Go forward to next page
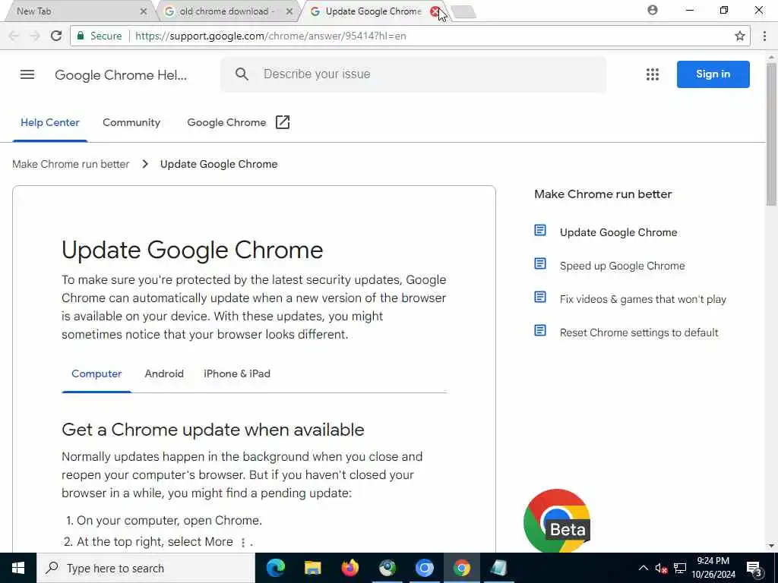Screen dimensions: 778x583 tap(35, 36)
